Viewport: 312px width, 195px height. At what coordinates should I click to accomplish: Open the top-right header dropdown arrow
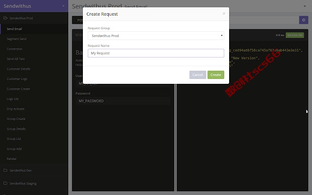pos(305,6)
